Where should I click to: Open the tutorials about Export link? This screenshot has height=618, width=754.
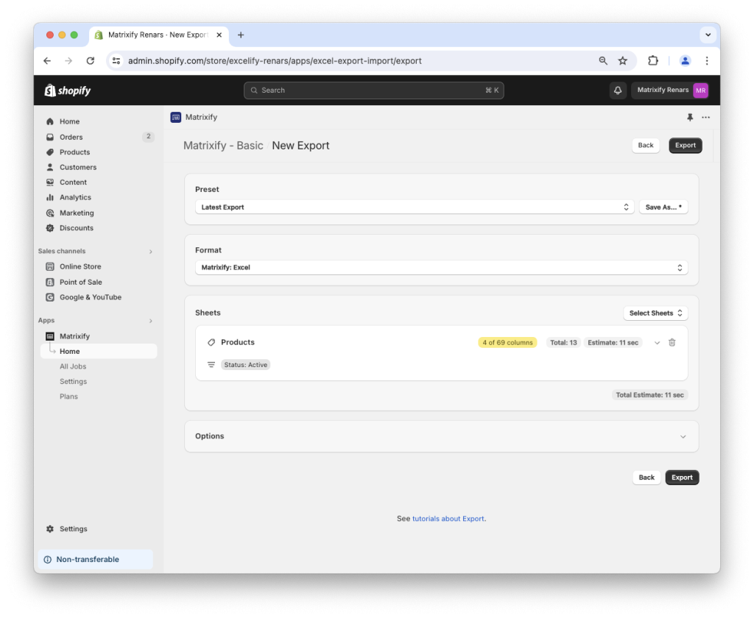448,518
